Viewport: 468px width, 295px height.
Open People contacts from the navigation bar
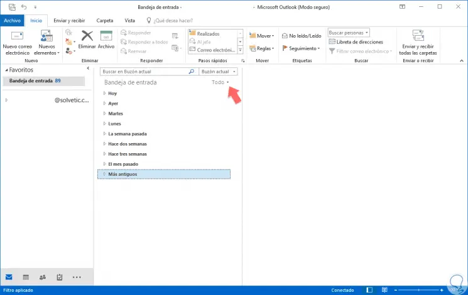point(43,277)
